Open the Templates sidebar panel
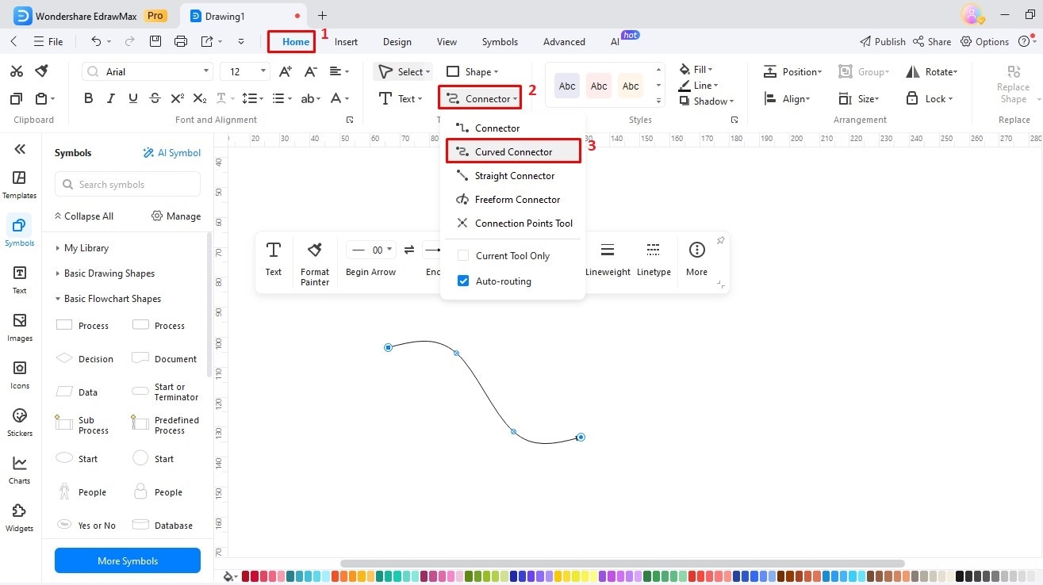 [20, 184]
